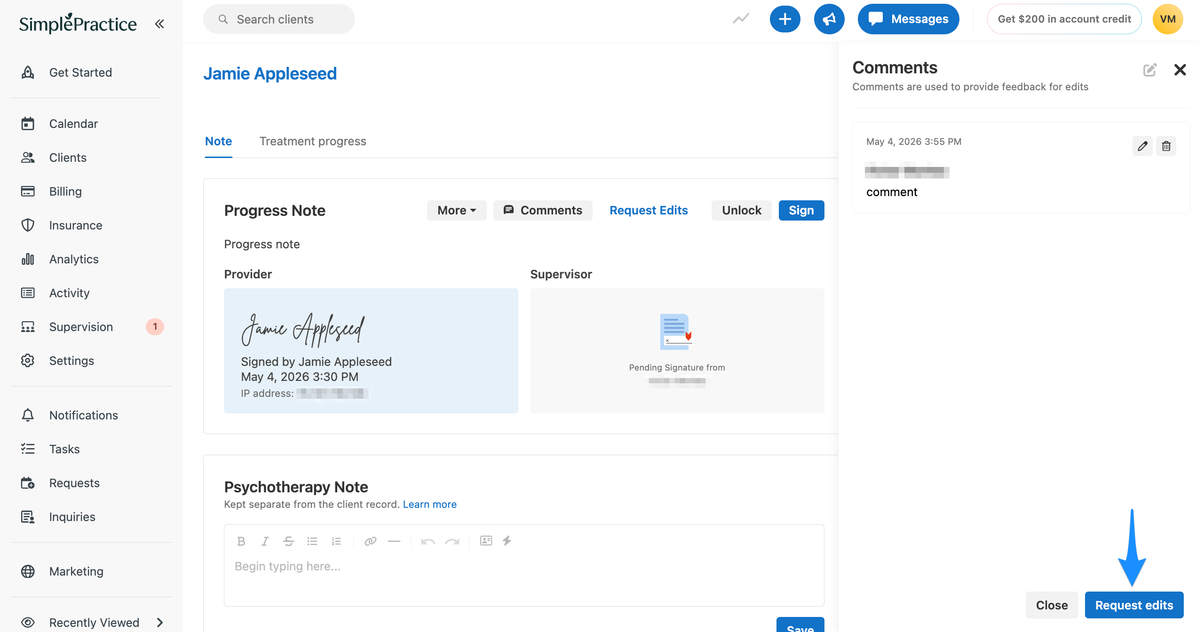Open the Requests calendar icon

tap(28, 483)
